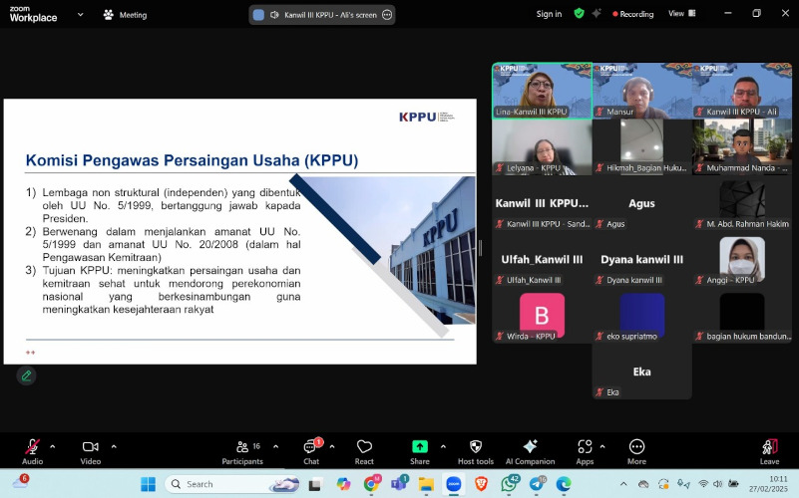Screen dimensions: 799x498
Task: Open Chrome from taskbar
Action: (371, 484)
